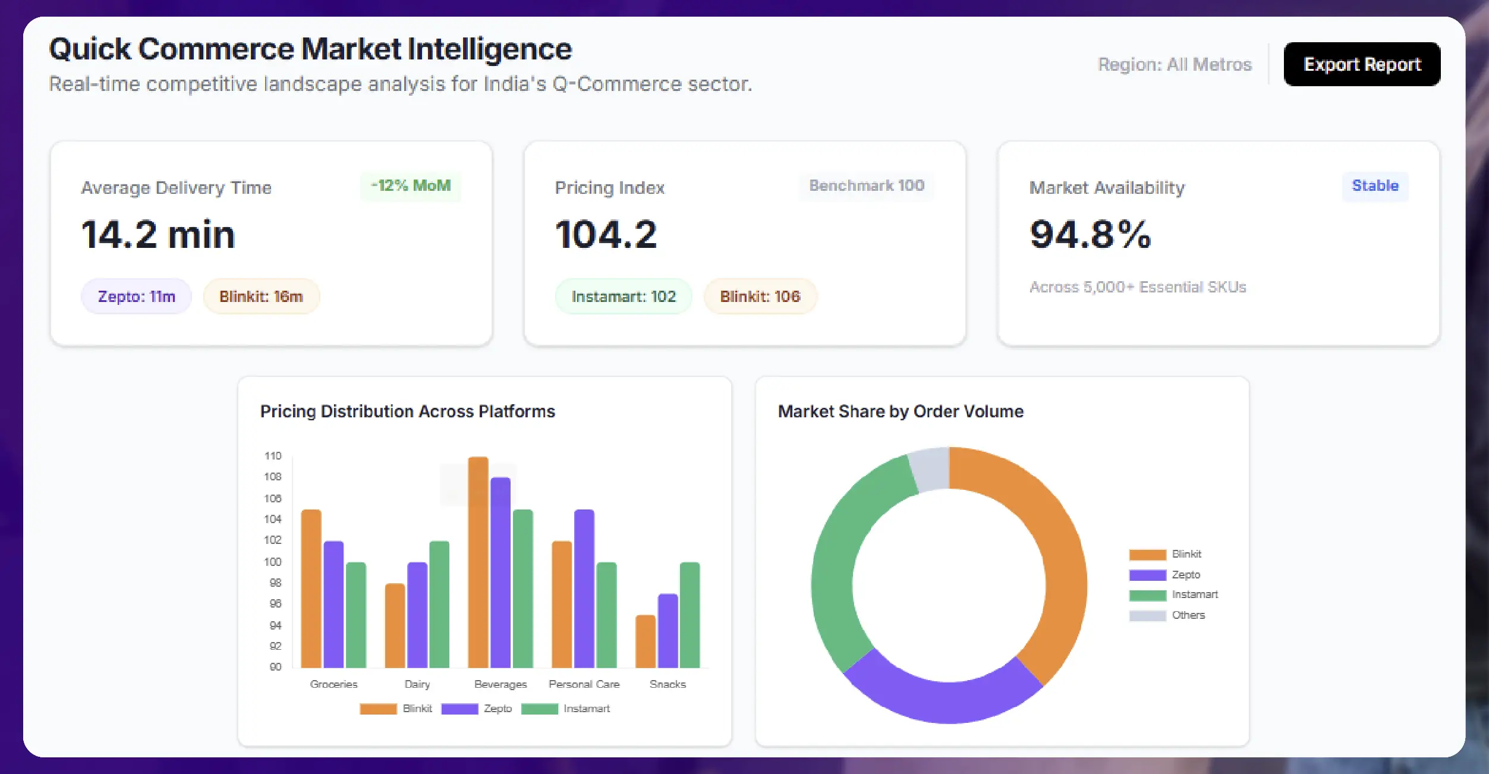This screenshot has width=1489, height=774.
Task: Click the Benchmark 100 label
Action: [866, 185]
